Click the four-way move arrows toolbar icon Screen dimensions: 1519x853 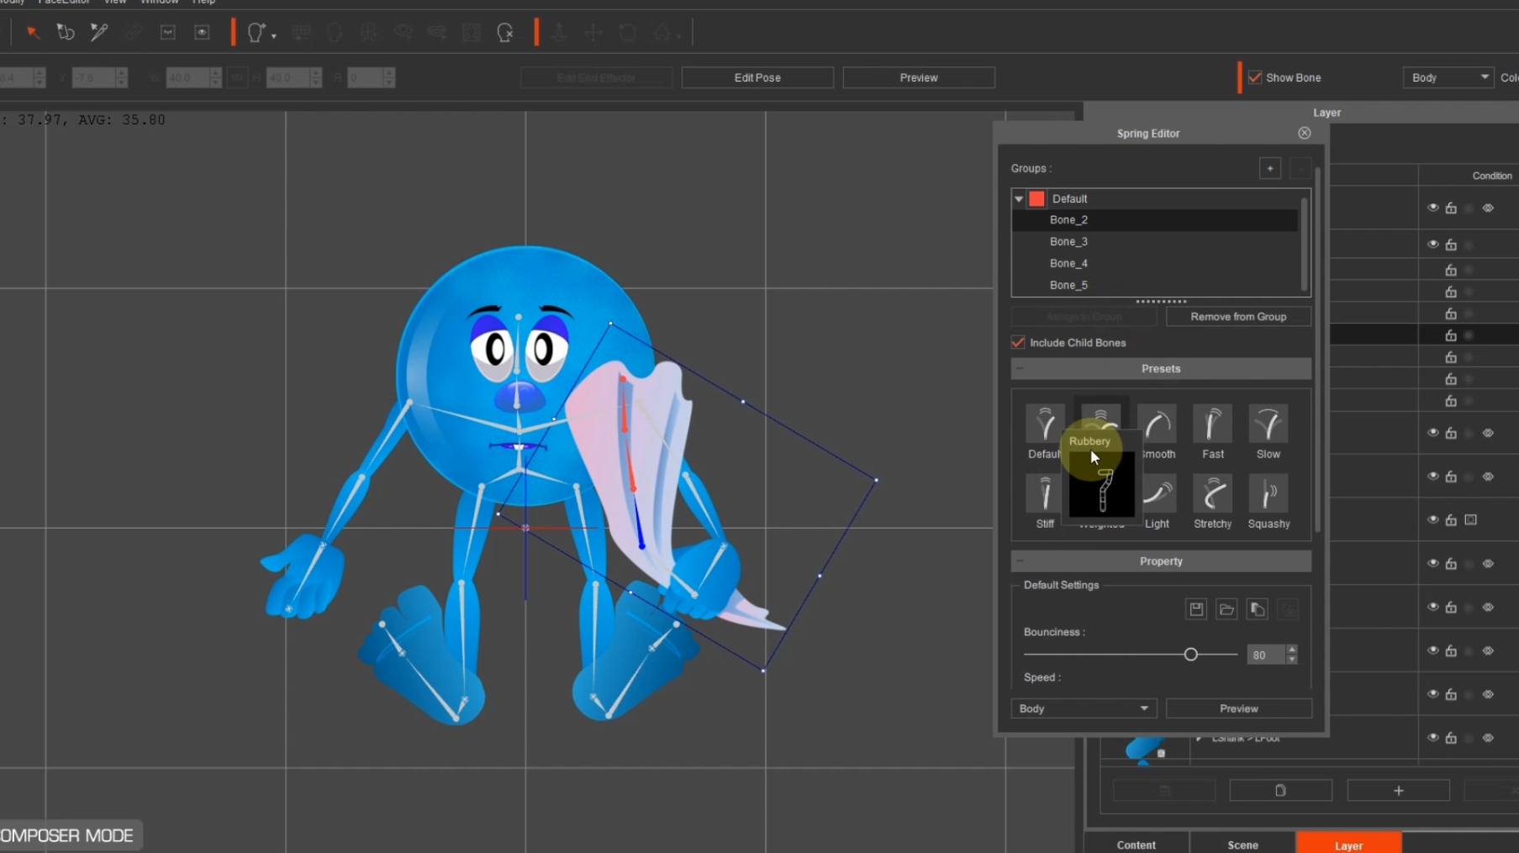coord(593,33)
